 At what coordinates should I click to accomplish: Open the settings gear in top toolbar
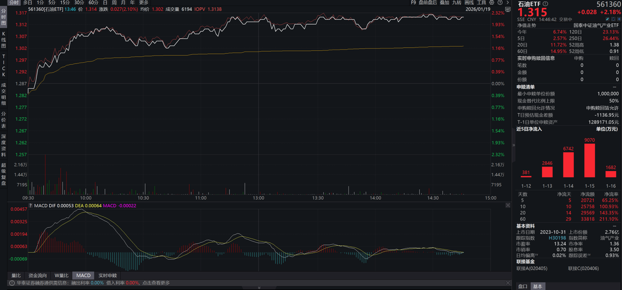pyautogui.click(x=493, y=3)
